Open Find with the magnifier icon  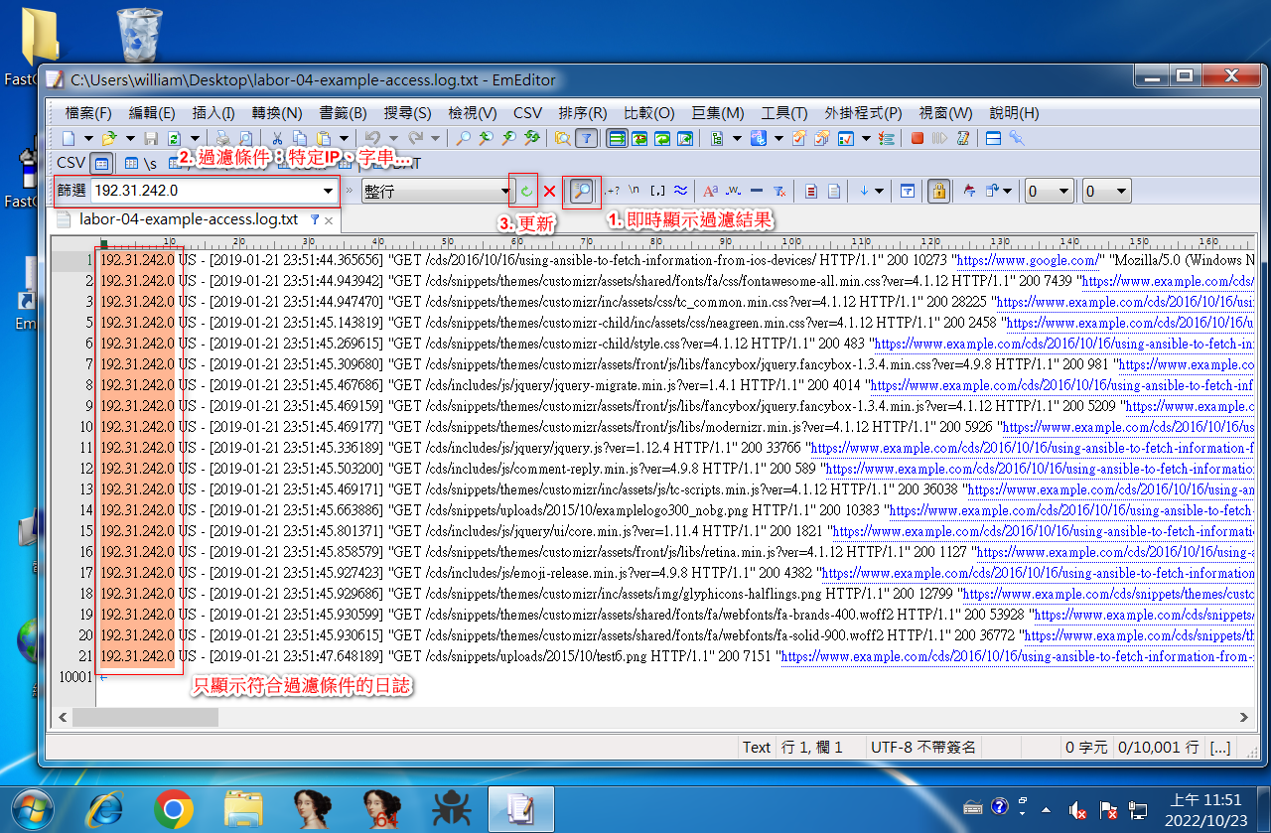[x=463, y=138]
